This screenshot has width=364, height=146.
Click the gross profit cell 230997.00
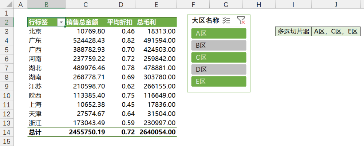156,123
